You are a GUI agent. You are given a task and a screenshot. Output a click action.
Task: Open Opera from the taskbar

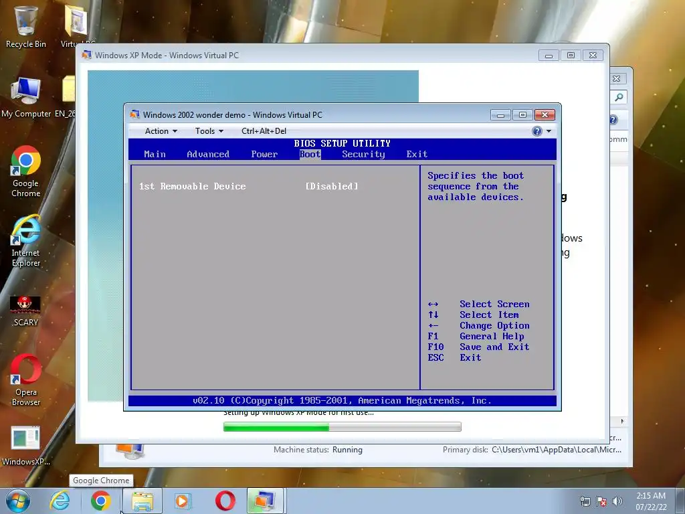(x=225, y=501)
